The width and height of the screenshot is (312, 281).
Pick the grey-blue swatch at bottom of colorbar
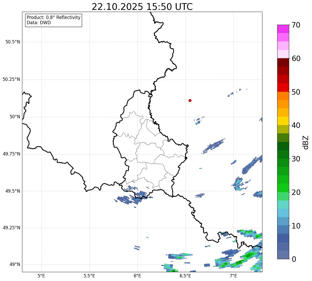[283, 254]
